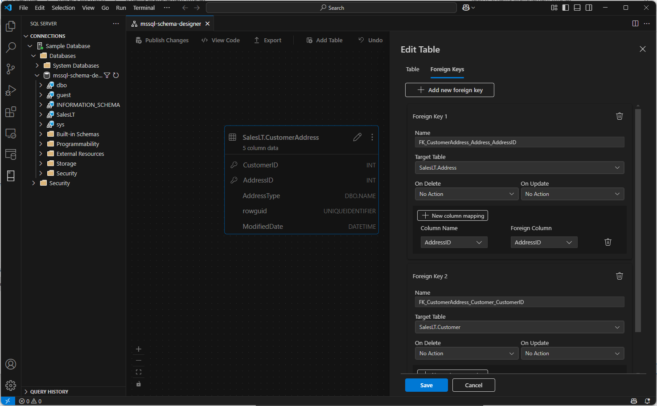Image resolution: width=657 pixels, height=406 pixels.
Task: Open the Search view in the Activity Bar
Action: click(x=11, y=47)
